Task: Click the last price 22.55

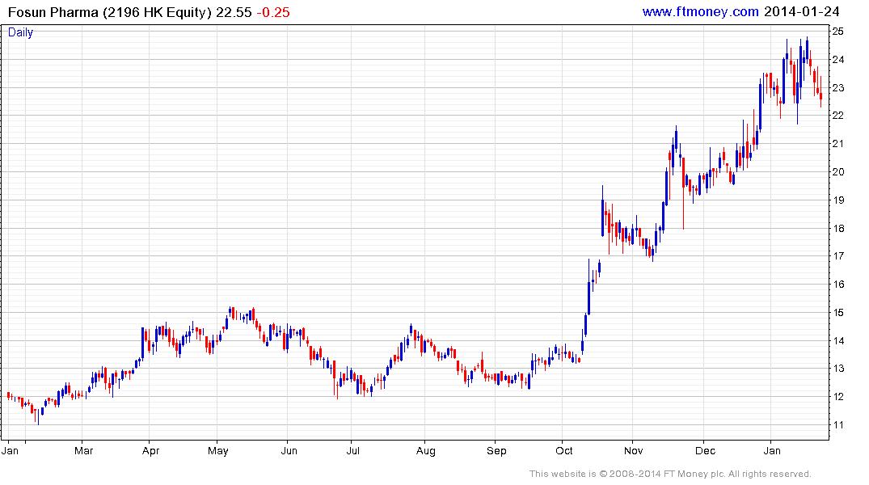Action: click(234, 12)
